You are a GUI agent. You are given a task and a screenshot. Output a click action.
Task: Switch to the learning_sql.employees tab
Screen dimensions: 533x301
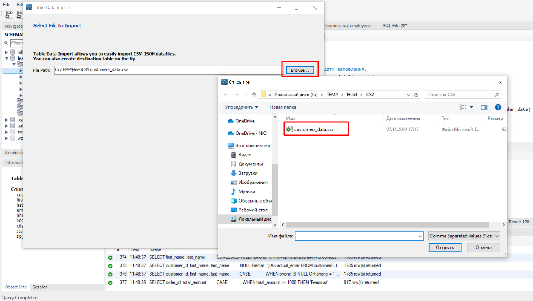coord(348,26)
